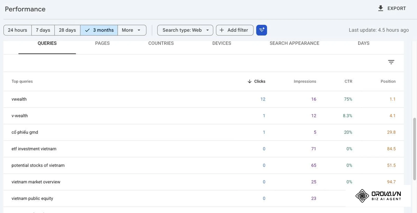Open the table filter rows icon
Screen dimensions: 417x213
click(391, 62)
